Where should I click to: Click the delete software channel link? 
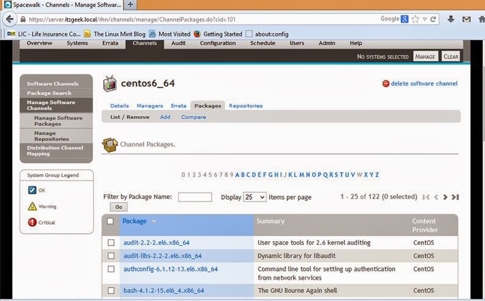pyautogui.click(x=424, y=84)
